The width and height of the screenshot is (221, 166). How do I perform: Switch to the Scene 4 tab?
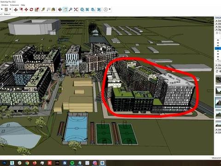click(x=7, y=14)
